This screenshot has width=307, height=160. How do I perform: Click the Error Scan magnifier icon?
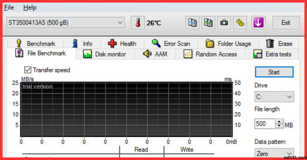point(156,43)
